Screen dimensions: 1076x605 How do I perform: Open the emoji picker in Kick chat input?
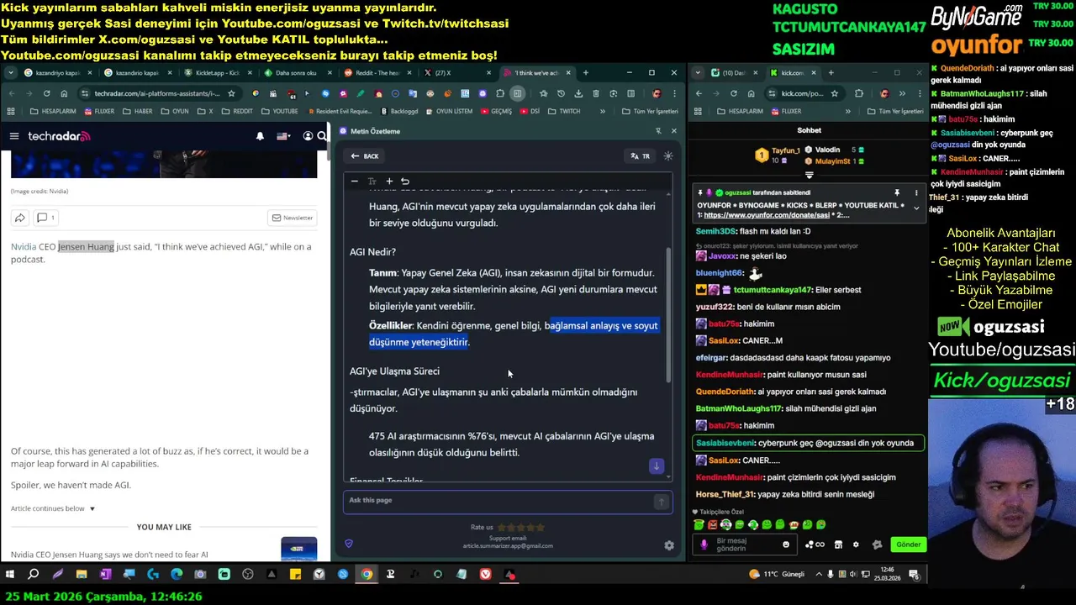pos(786,544)
